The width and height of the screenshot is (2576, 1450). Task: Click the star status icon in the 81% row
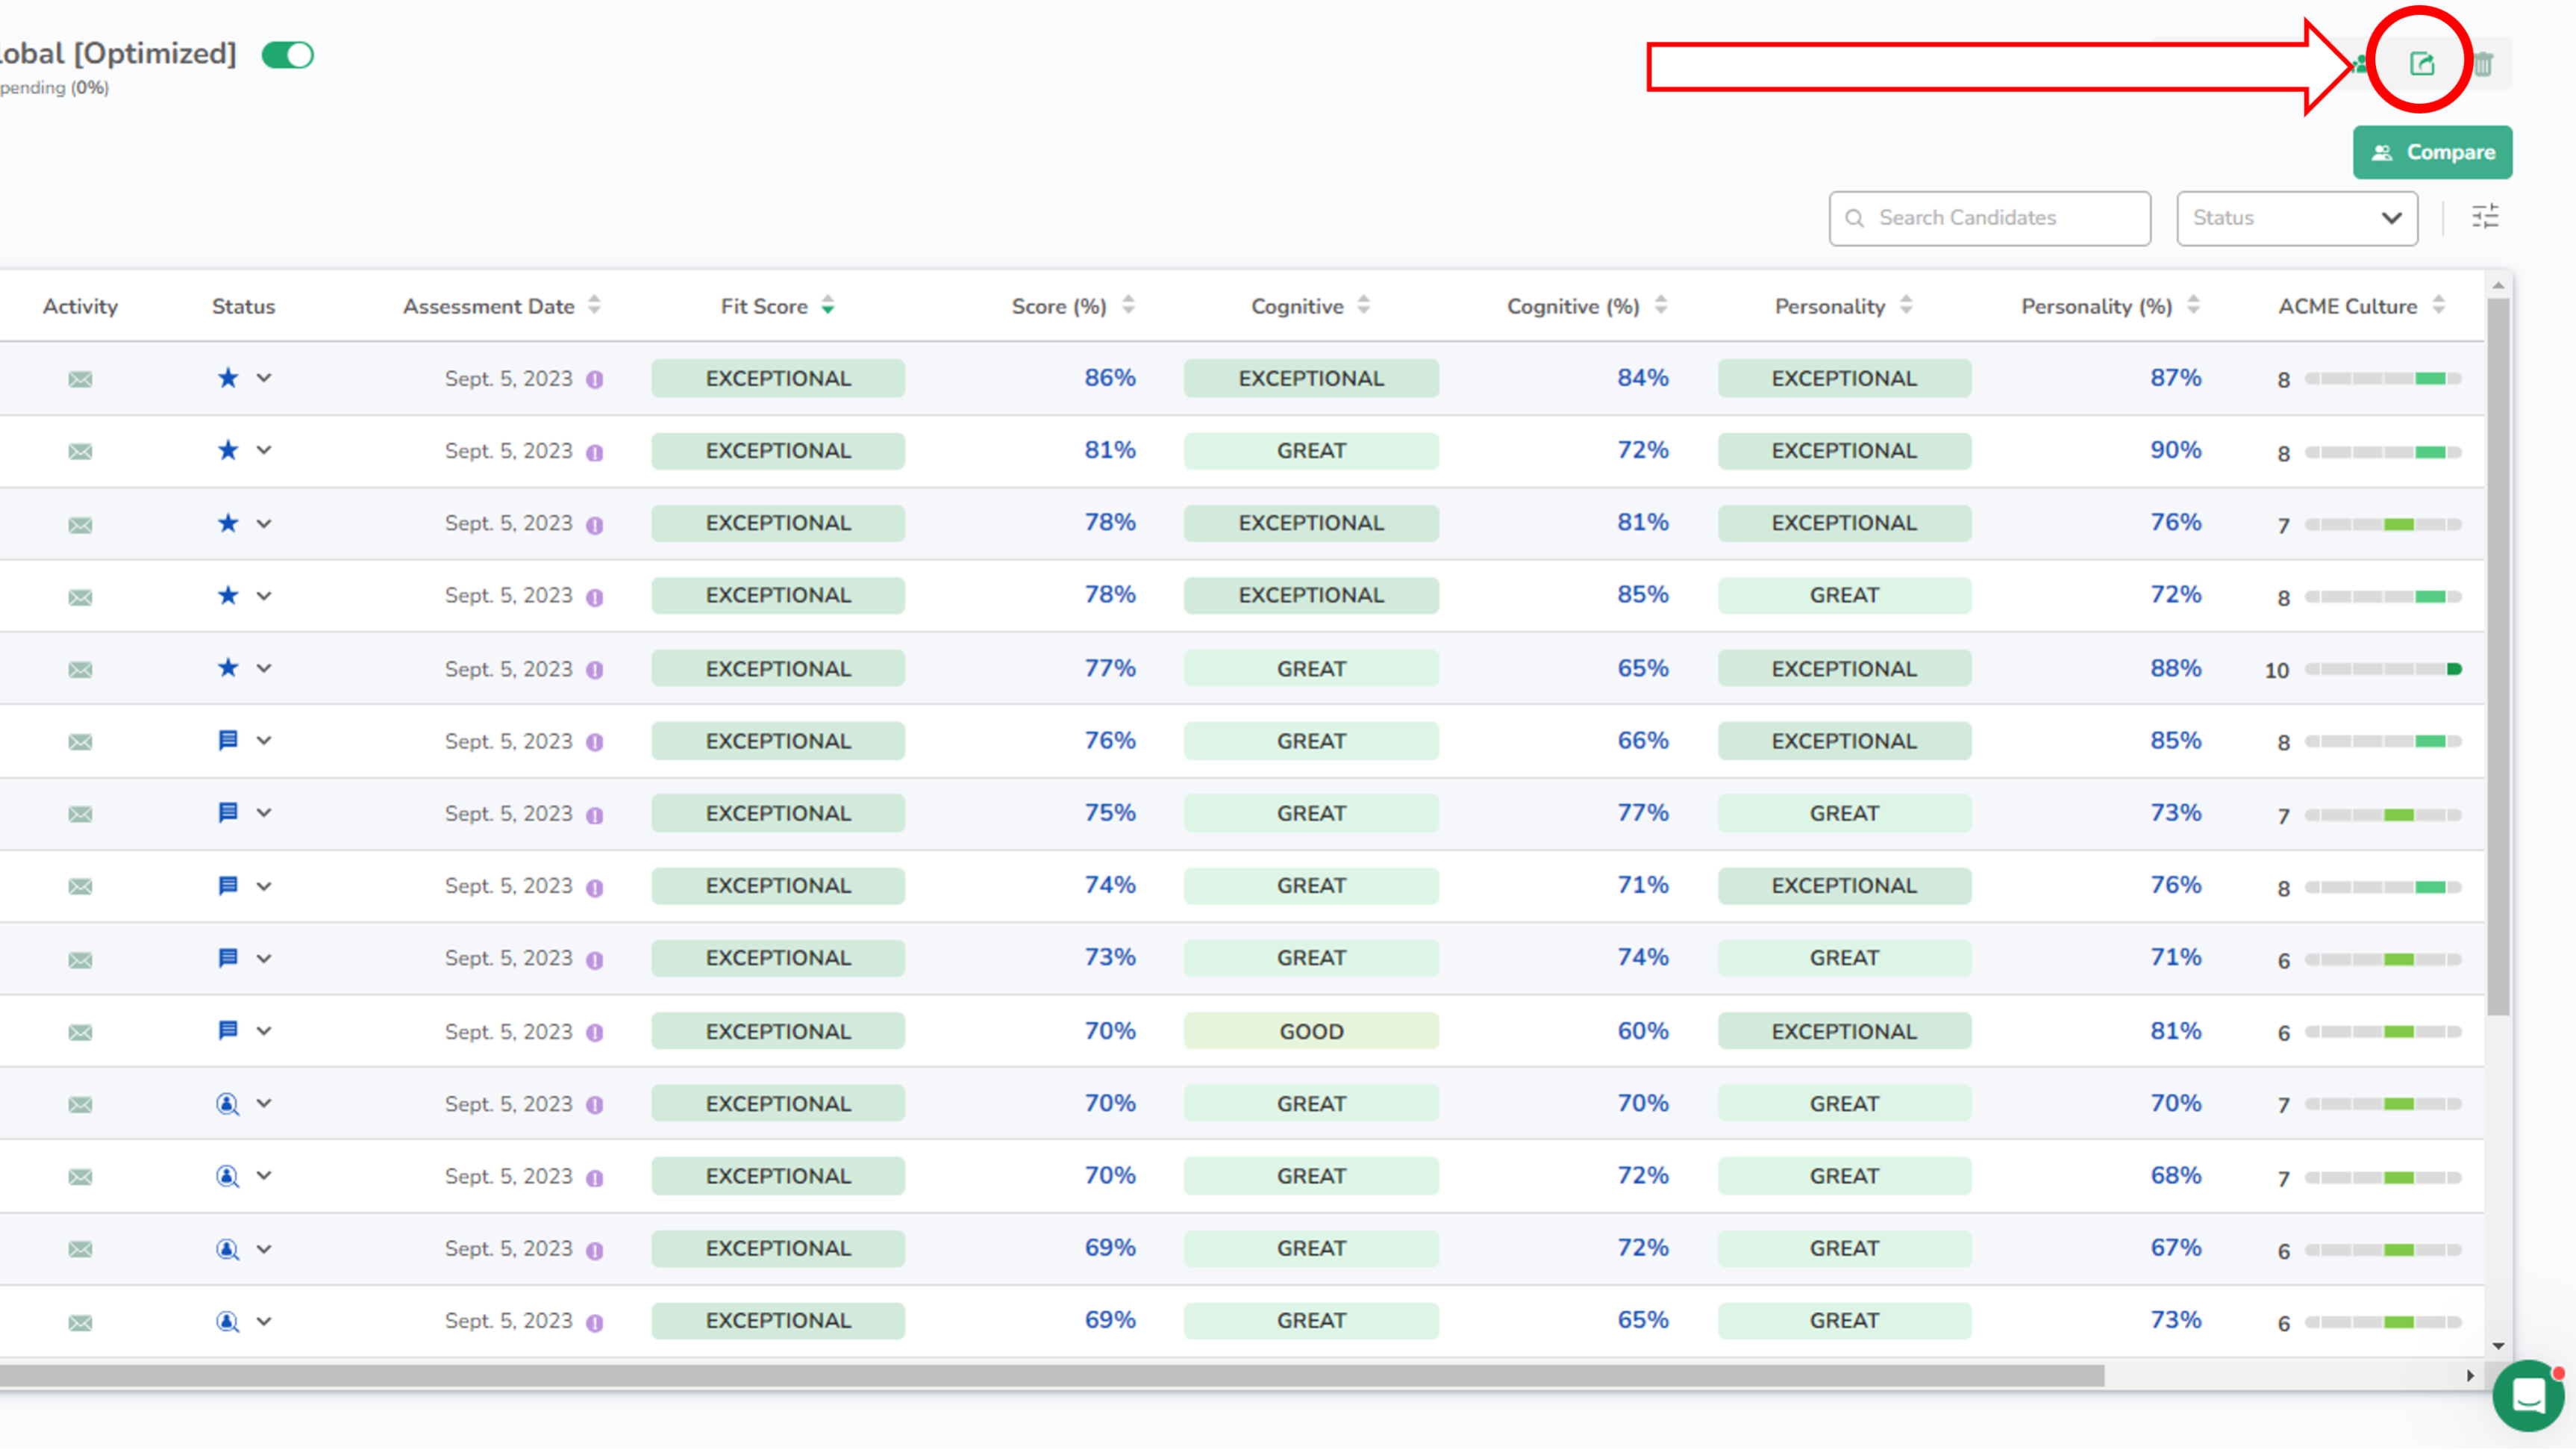(x=228, y=450)
